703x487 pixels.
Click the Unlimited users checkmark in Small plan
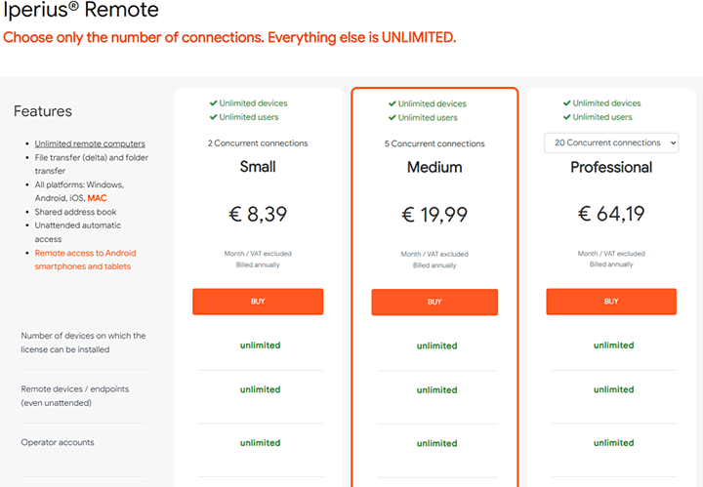pos(214,117)
